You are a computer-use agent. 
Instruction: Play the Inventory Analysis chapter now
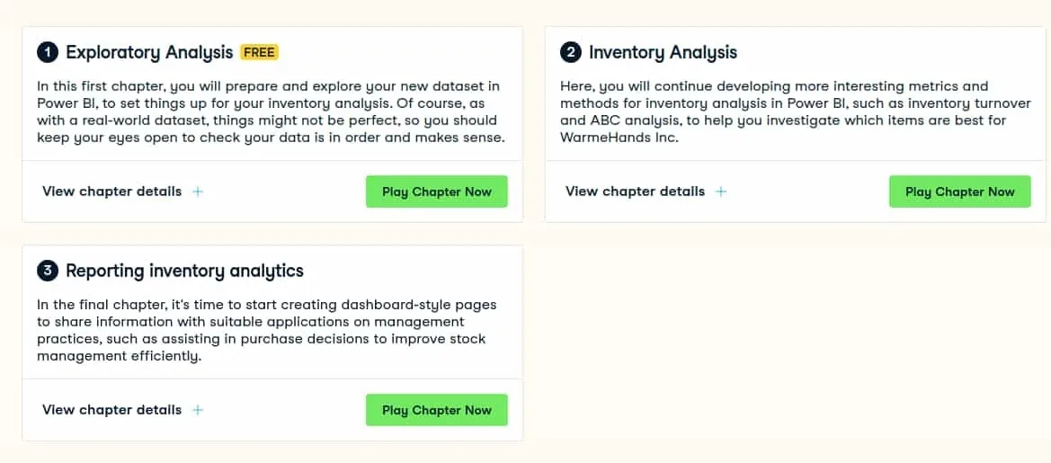[960, 191]
